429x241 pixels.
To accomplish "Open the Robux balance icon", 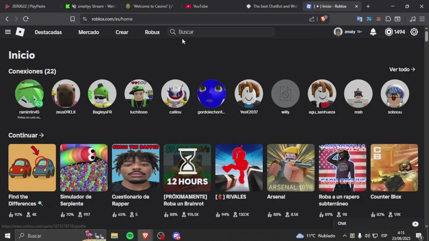I will [389, 32].
